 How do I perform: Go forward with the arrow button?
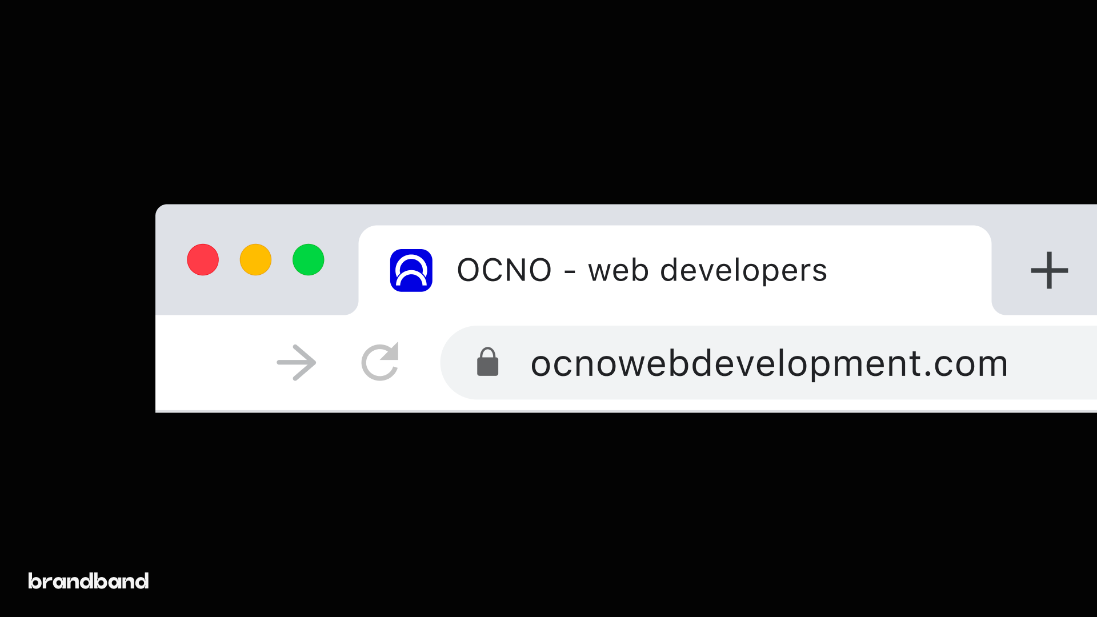point(296,363)
